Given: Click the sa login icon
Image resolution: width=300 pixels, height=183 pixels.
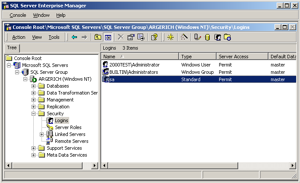Looking at the screenshot, I should [105, 79].
